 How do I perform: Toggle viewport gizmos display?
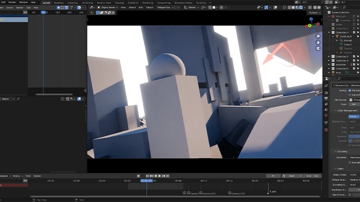[x=266, y=7]
